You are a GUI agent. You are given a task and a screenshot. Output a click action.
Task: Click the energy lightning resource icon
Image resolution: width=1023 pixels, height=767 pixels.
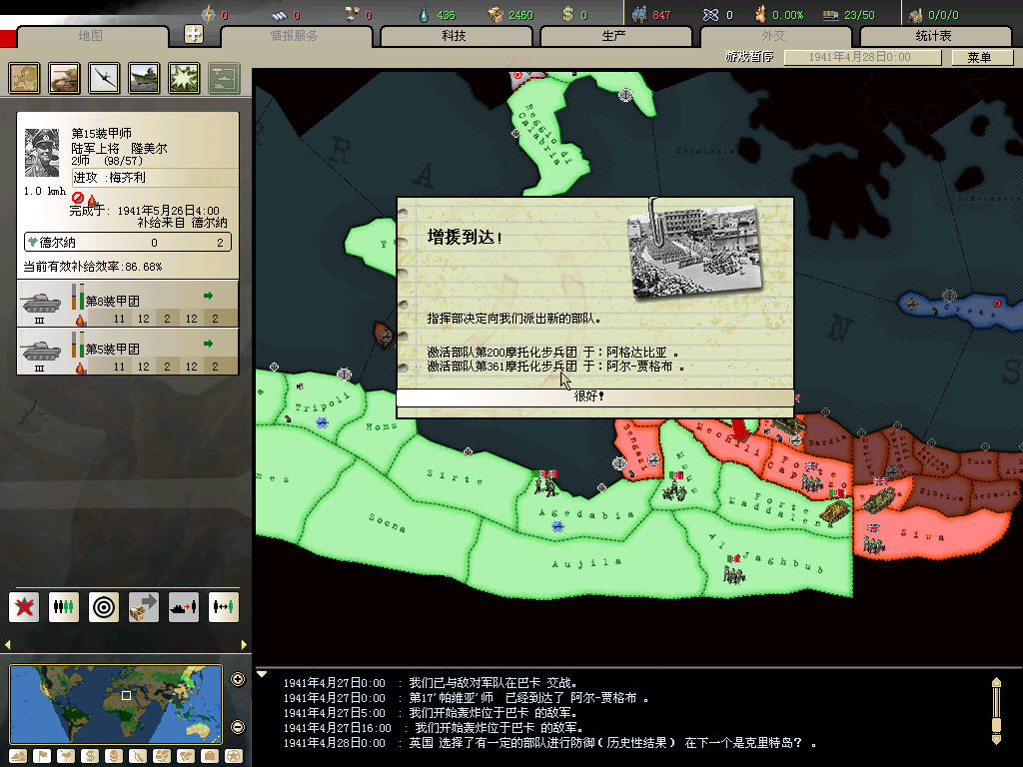tap(208, 14)
